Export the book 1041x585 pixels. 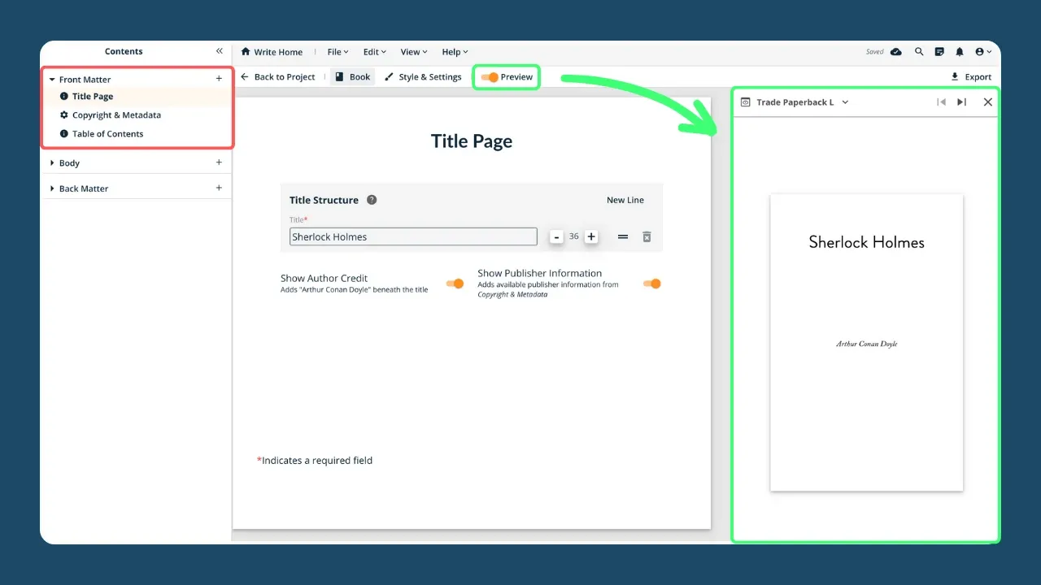pyautogui.click(x=971, y=76)
